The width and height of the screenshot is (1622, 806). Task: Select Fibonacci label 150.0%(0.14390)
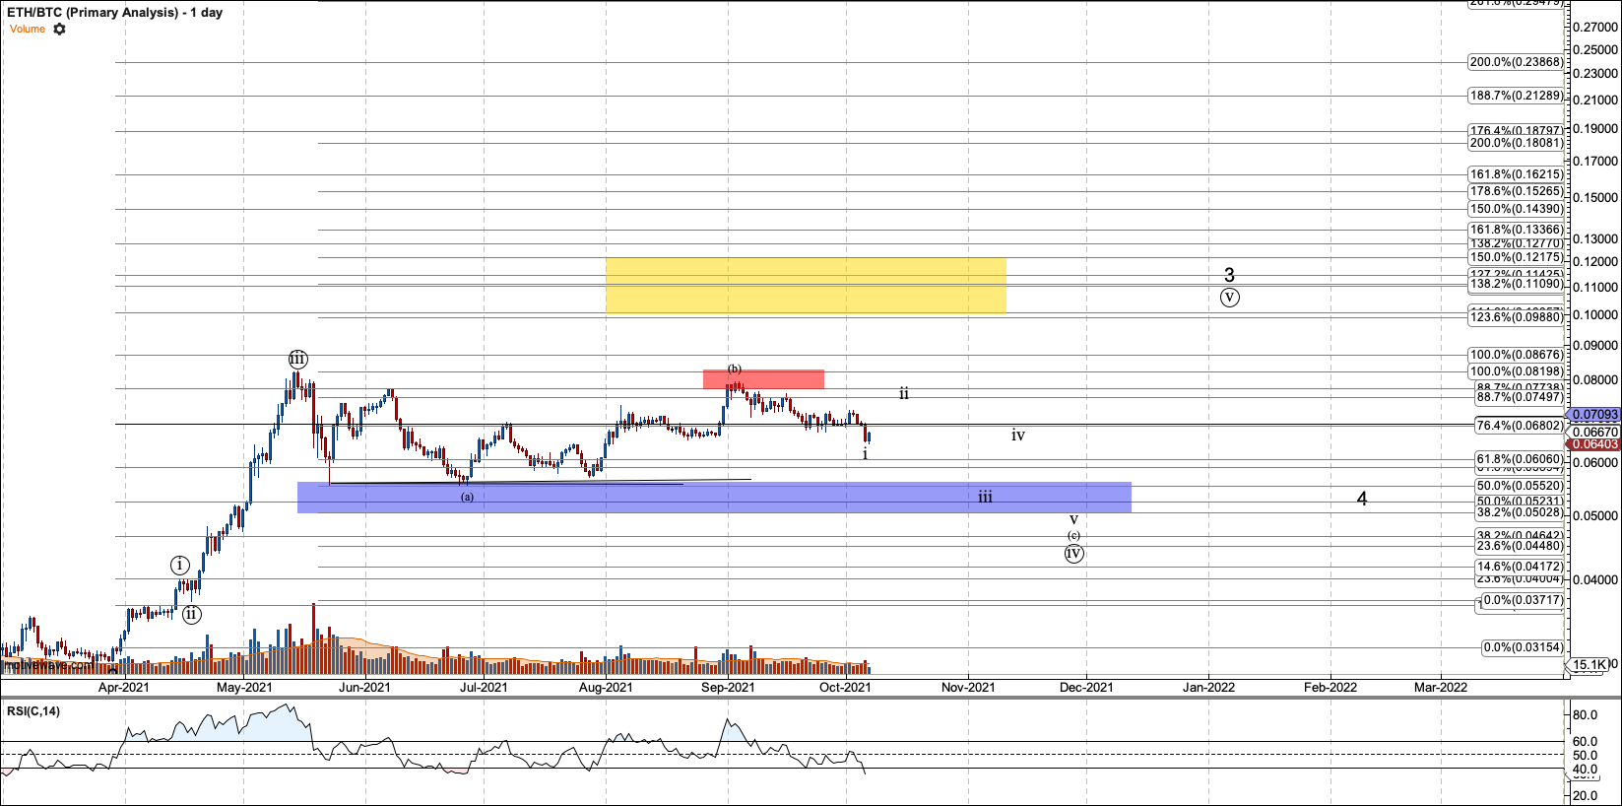[x=1516, y=209]
